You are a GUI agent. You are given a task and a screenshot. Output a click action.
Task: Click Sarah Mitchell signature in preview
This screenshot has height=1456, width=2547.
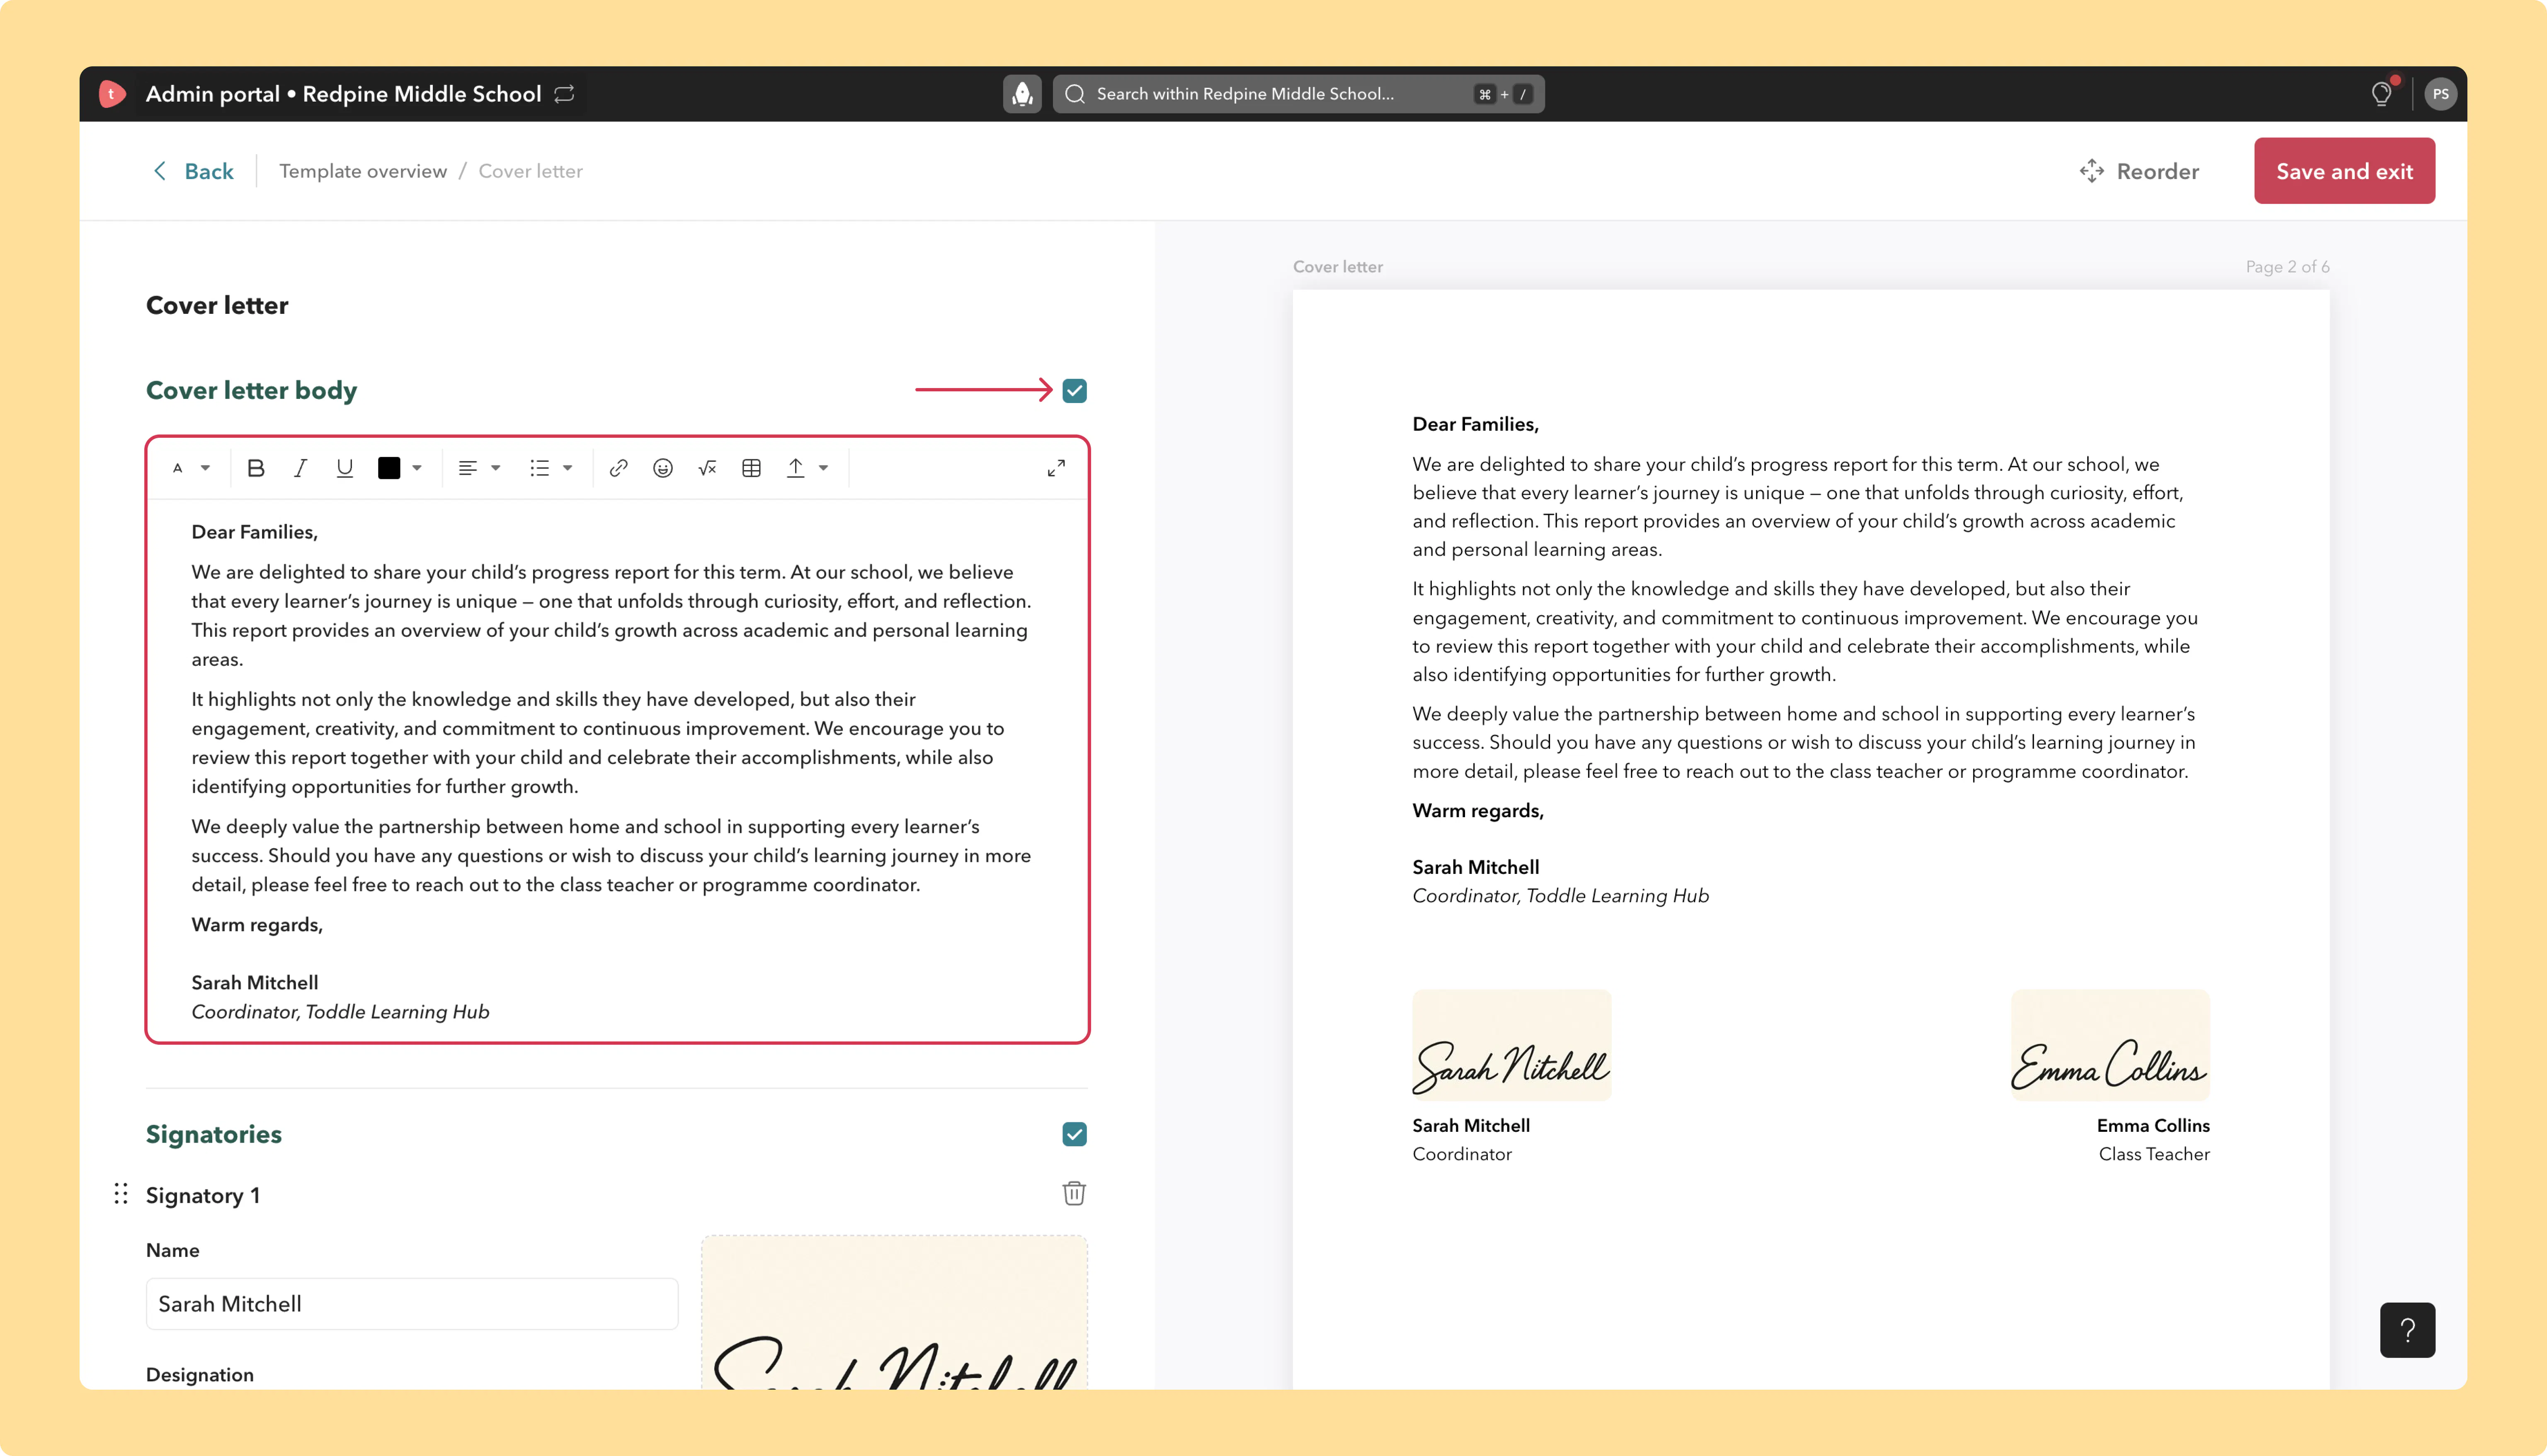pyautogui.click(x=1511, y=1045)
